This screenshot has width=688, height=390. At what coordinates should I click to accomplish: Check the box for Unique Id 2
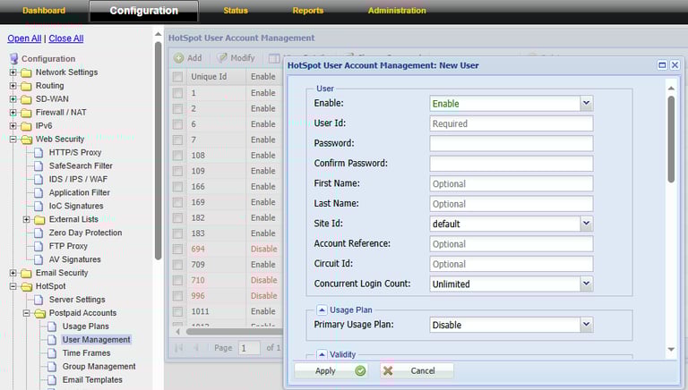tap(177, 108)
